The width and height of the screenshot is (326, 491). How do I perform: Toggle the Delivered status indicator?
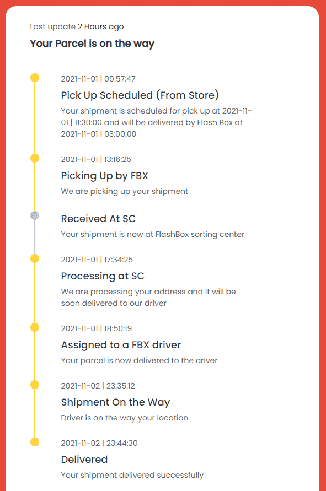tap(35, 441)
